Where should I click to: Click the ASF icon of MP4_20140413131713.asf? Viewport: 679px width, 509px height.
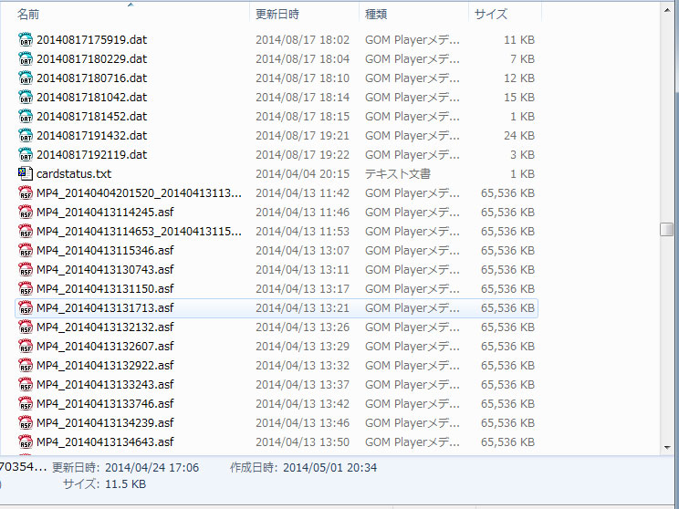[x=26, y=307]
